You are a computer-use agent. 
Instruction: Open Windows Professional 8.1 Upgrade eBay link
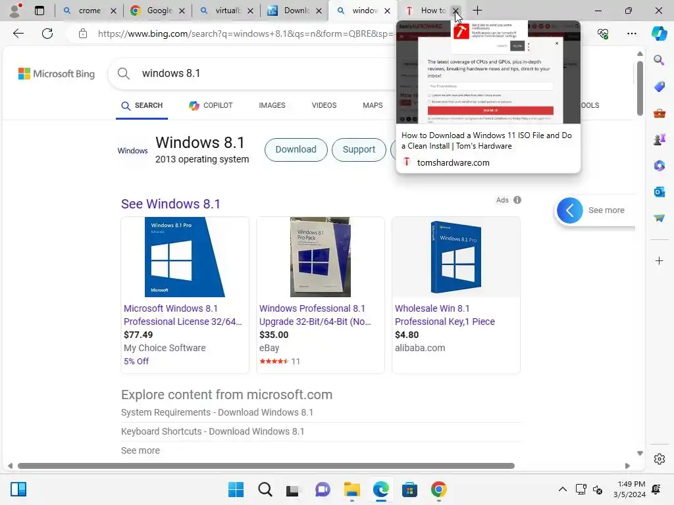[315, 315]
